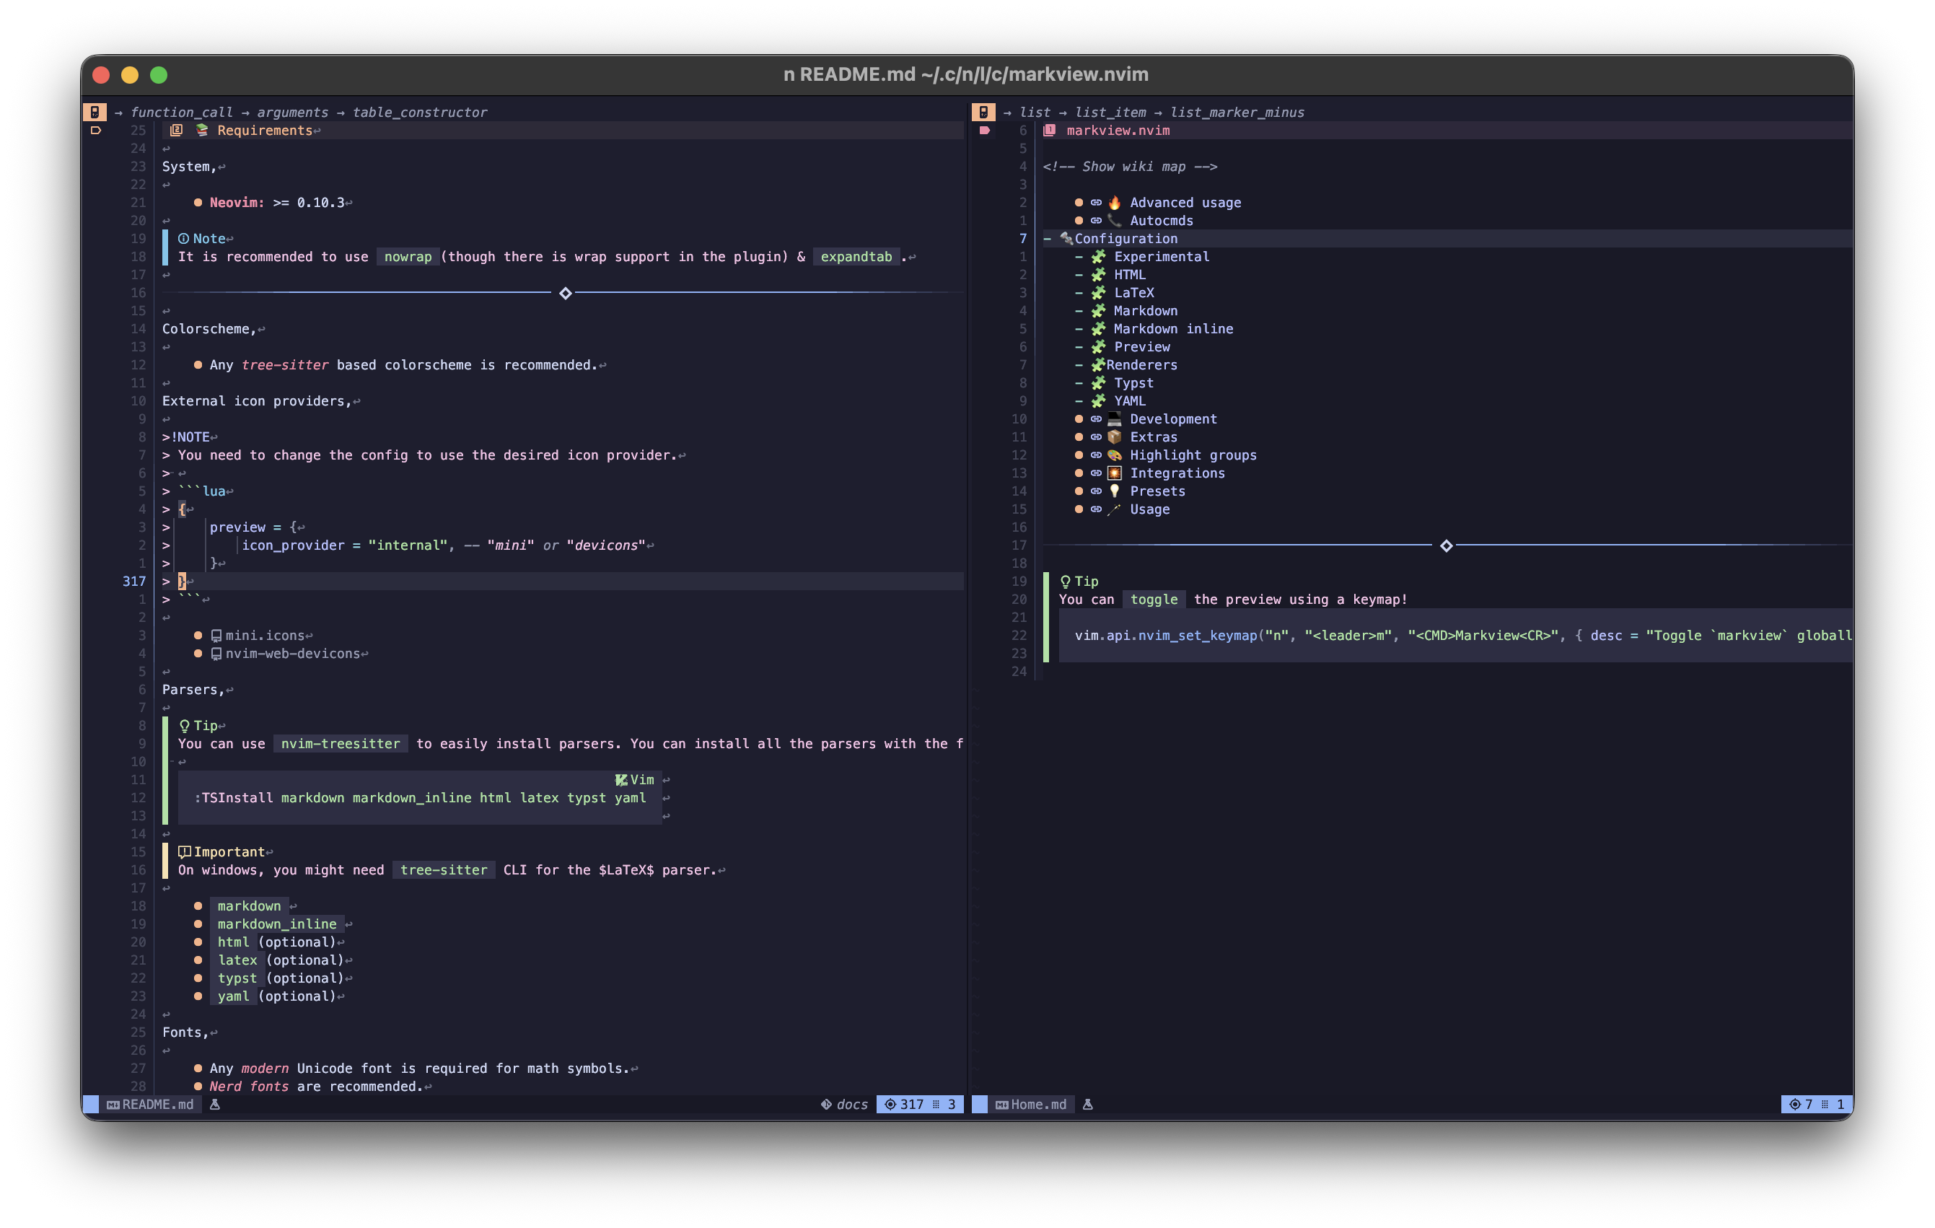Click the Vim language icon in code block
This screenshot has width=1935, height=1228.
(621, 779)
